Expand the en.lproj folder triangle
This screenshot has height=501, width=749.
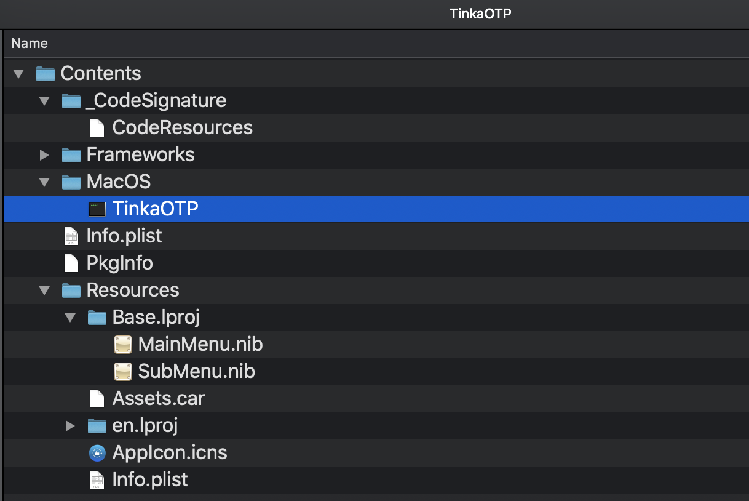click(70, 425)
